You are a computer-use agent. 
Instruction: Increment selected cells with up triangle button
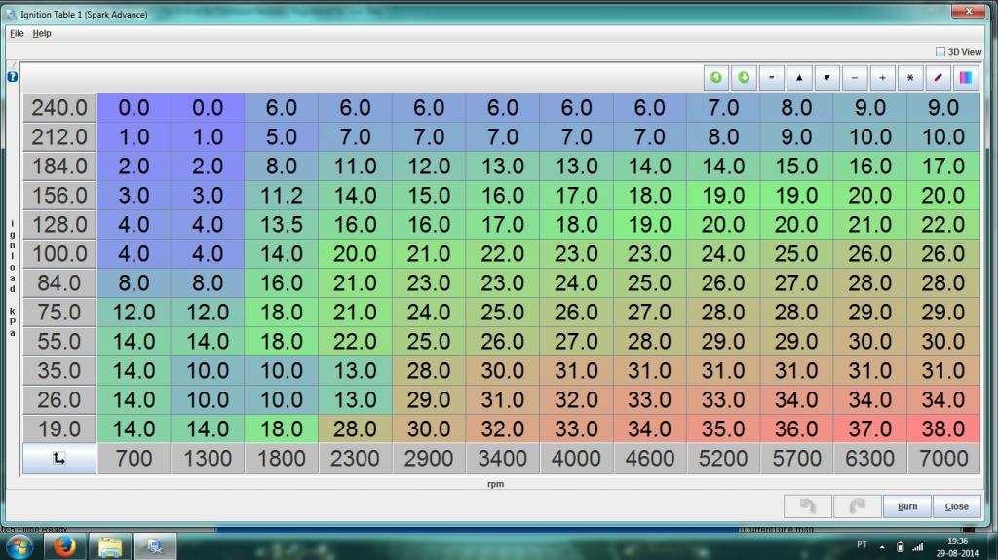pyautogui.click(x=799, y=78)
